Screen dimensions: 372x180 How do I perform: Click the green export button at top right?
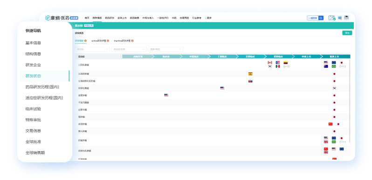coord(347,33)
